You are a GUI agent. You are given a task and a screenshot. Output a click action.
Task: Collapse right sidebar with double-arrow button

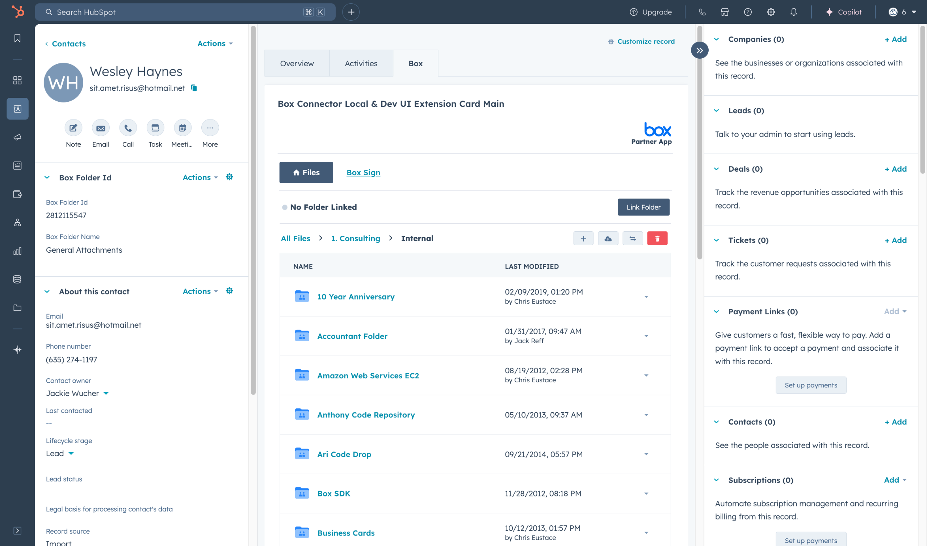coord(699,50)
